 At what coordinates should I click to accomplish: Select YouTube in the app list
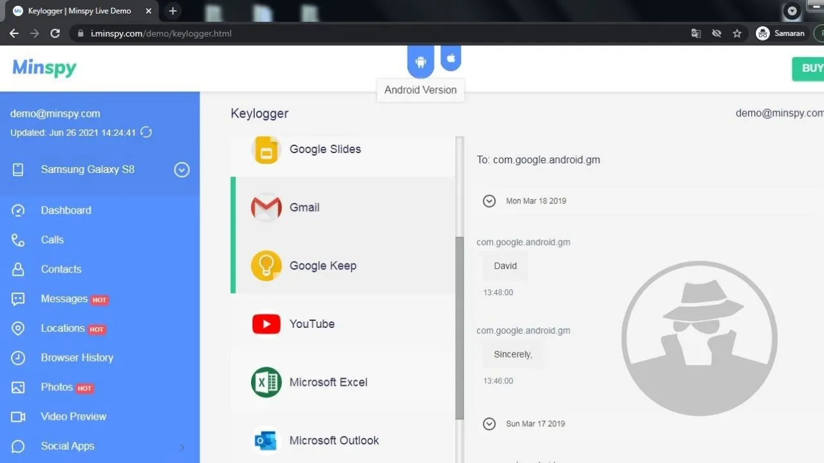pyautogui.click(x=342, y=324)
